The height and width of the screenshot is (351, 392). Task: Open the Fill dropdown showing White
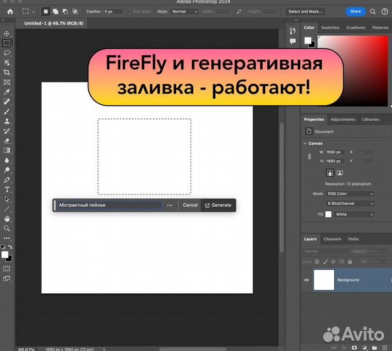(354, 214)
